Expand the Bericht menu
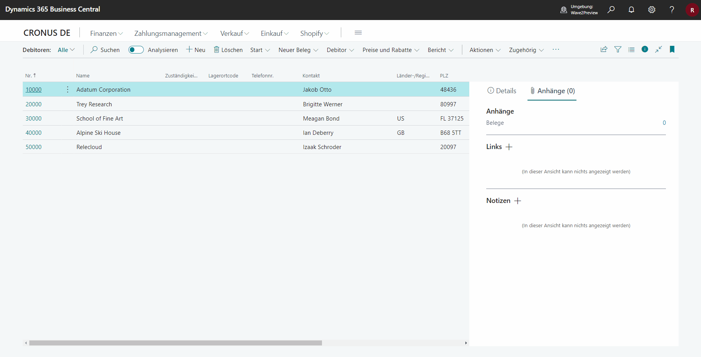This screenshot has width=701, height=357. 441,50
